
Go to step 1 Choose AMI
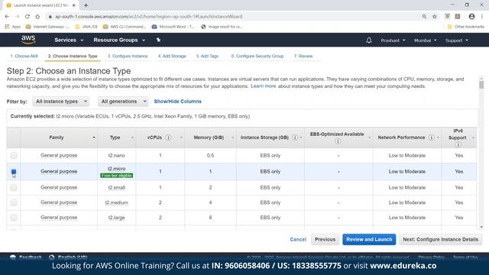click(x=24, y=56)
